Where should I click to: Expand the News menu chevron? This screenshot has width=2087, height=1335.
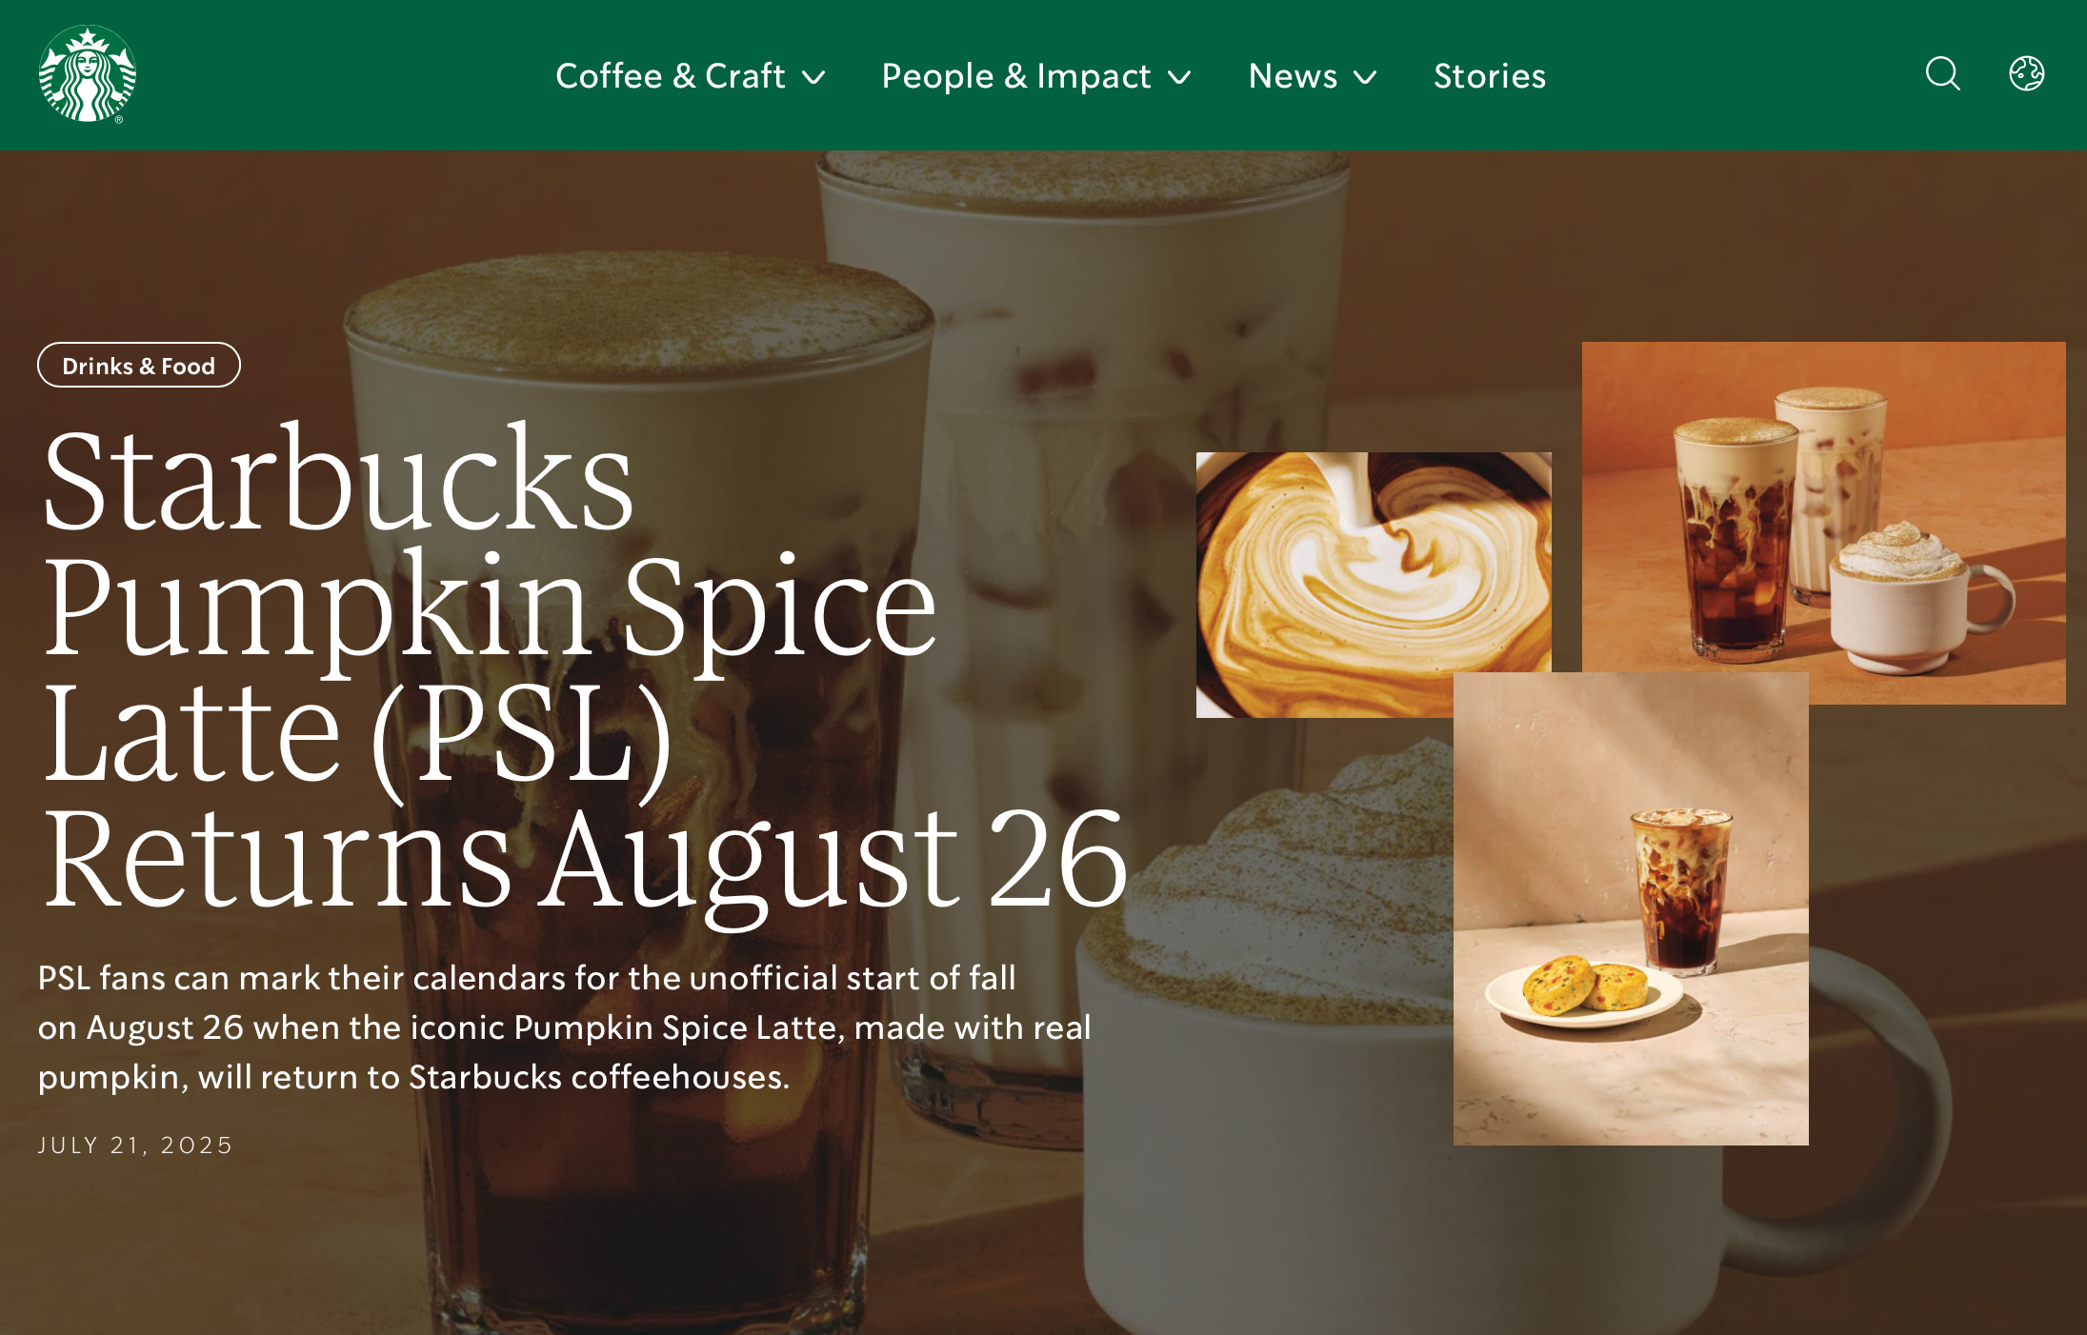pos(1365,77)
